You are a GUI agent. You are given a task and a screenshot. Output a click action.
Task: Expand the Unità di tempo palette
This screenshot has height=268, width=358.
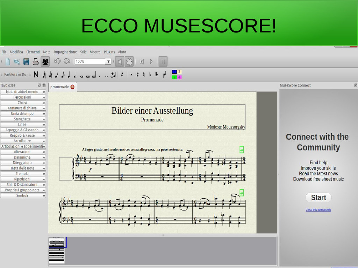coord(23,113)
